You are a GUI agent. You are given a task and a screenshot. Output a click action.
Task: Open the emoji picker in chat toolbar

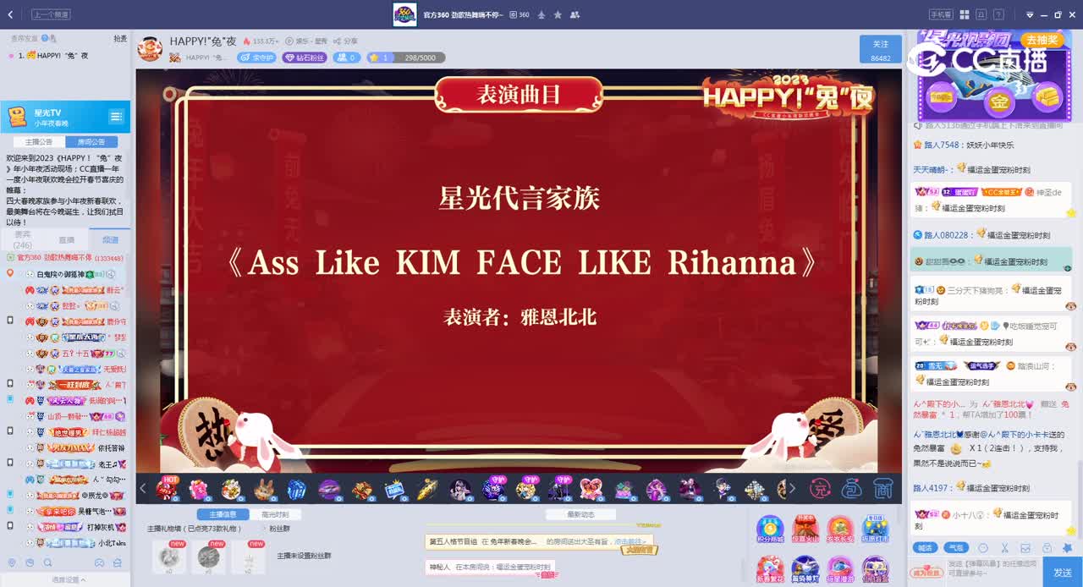point(983,548)
